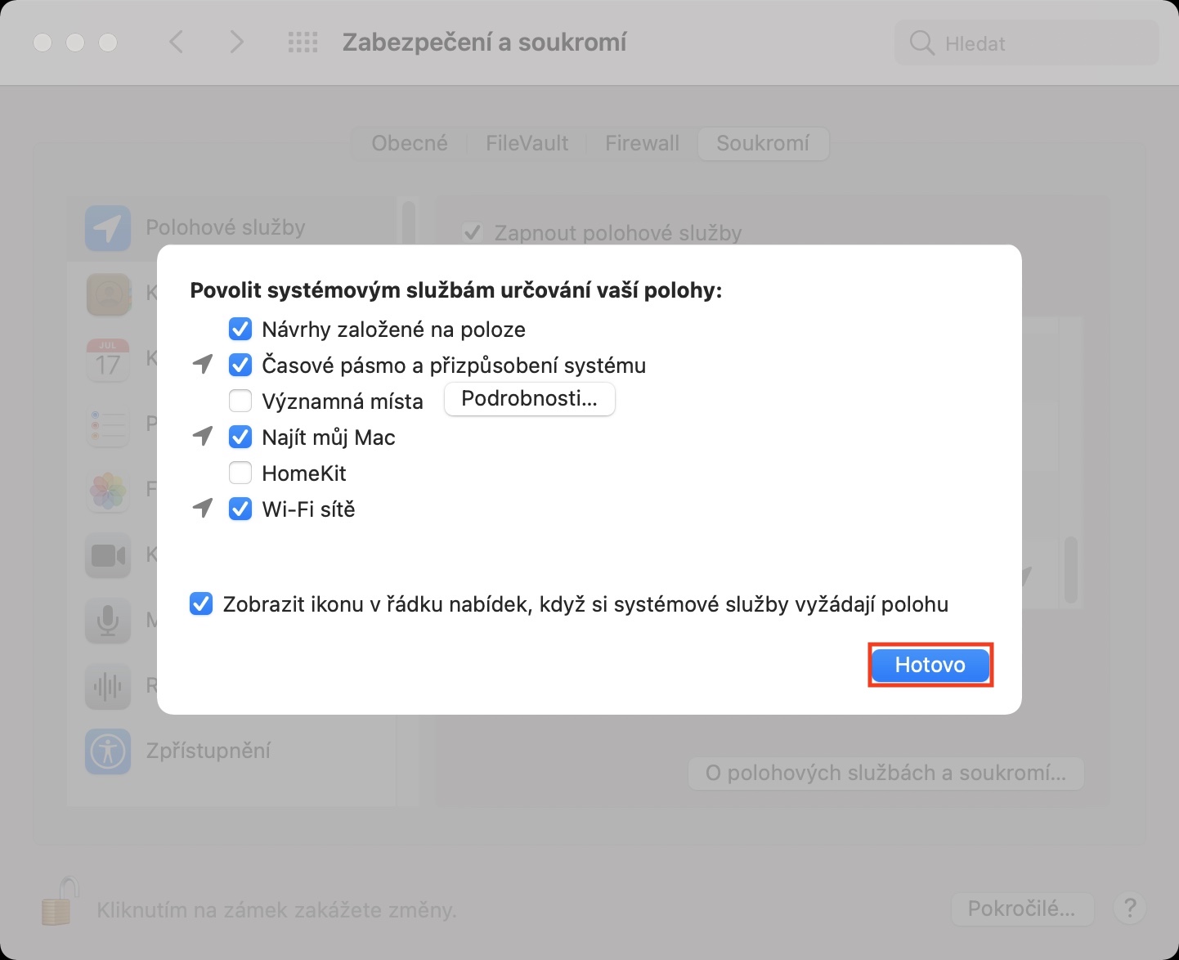The width and height of the screenshot is (1179, 960).
Task: Click the Microphone icon in sidebar
Action: (108, 621)
